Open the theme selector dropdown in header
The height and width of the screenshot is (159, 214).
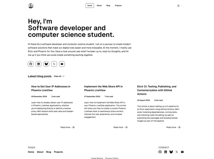179,6
